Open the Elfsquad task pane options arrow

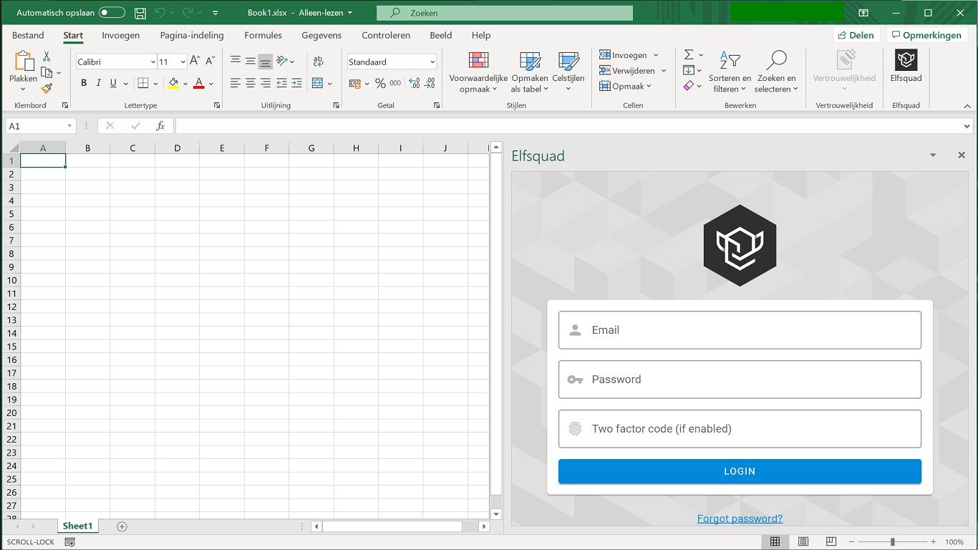932,155
